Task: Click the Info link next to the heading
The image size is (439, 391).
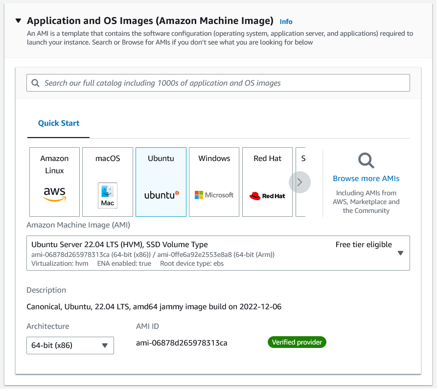Action: (x=286, y=22)
